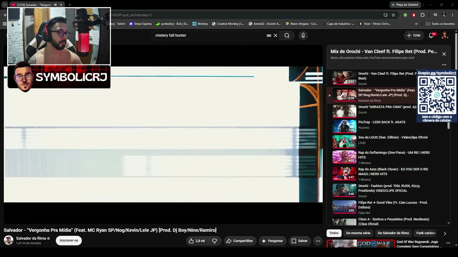Open the Creative Monkey bookmark

228,24
